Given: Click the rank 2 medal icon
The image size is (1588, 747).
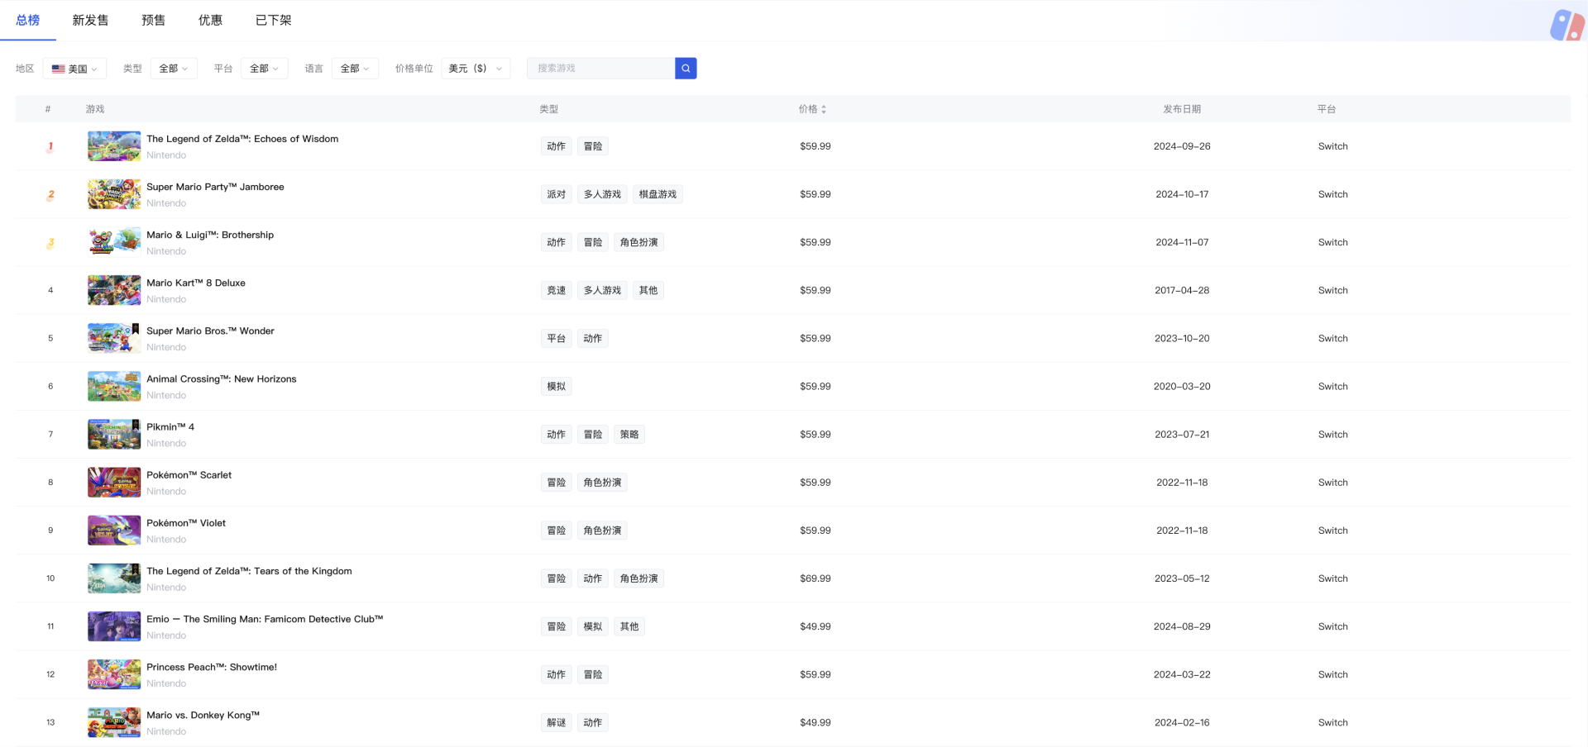Looking at the screenshot, I should coord(50,195).
